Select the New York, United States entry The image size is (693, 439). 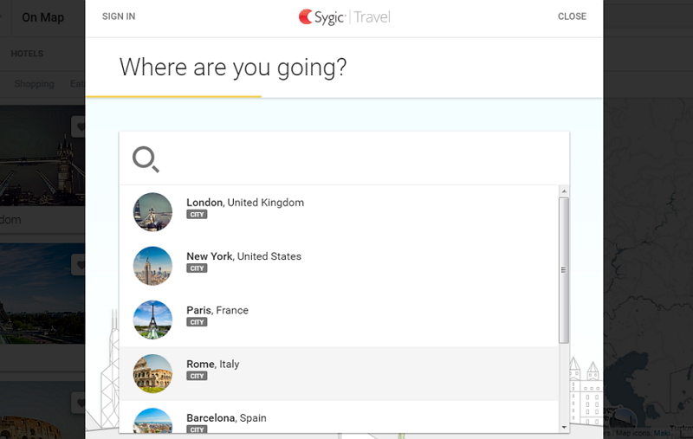pos(243,256)
